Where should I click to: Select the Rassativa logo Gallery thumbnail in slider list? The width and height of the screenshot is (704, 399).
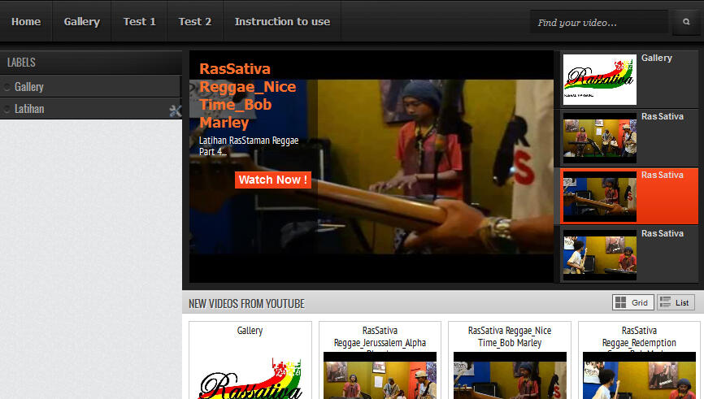pyautogui.click(x=600, y=80)
